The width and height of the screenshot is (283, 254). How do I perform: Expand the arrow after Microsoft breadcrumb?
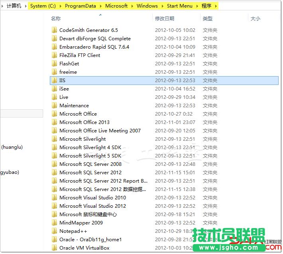tap(132, 6)
